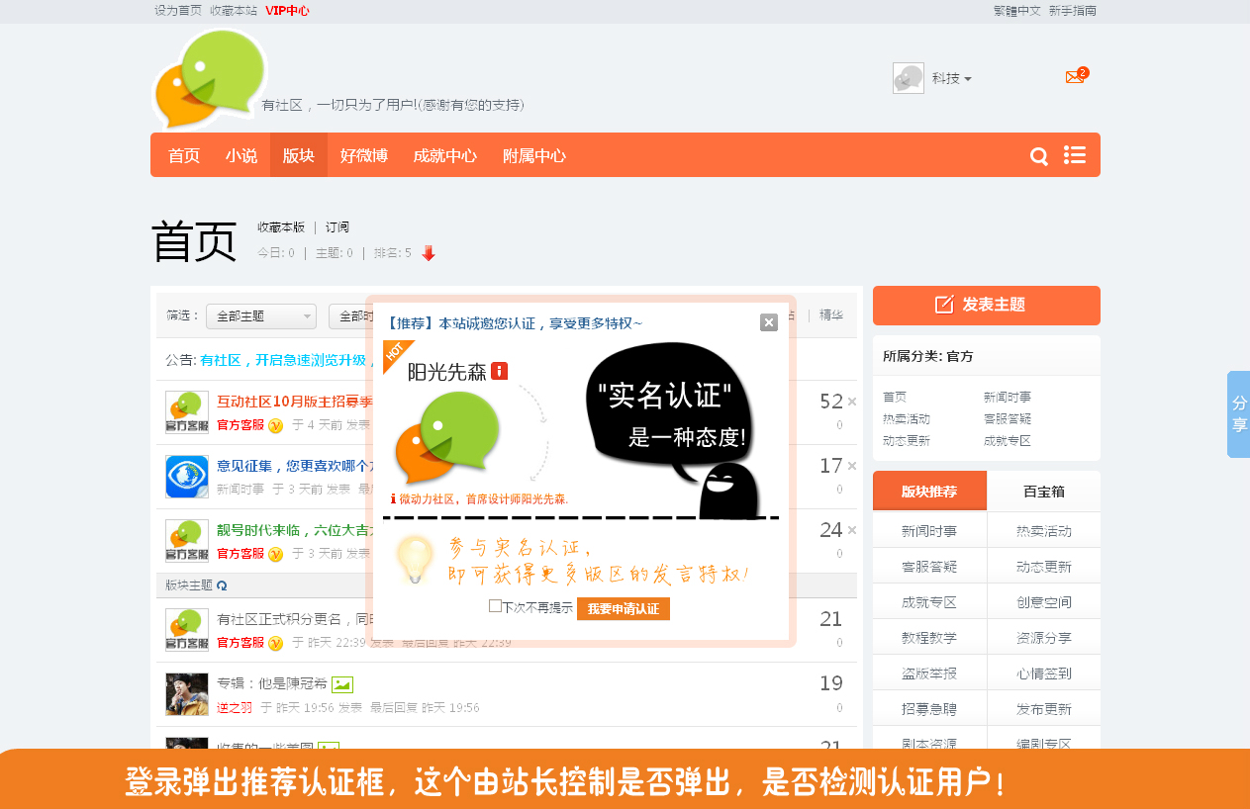
Task: Click the refresh icon beside 版块主题
Action: 222,585
